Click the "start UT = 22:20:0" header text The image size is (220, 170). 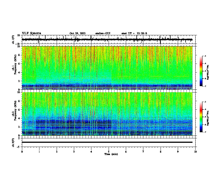(x=134, y=33)
